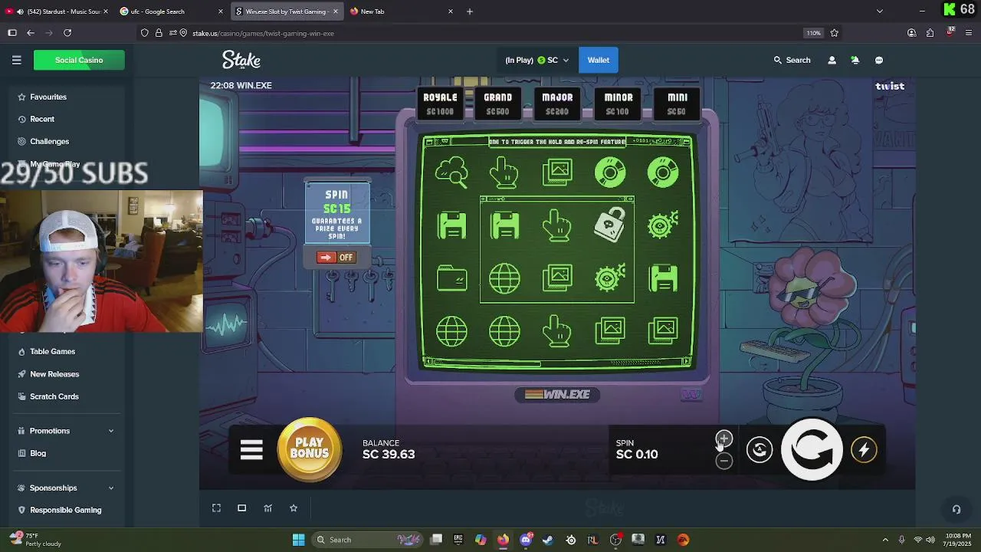Open Discord from the taskbar

coord(526,540)
